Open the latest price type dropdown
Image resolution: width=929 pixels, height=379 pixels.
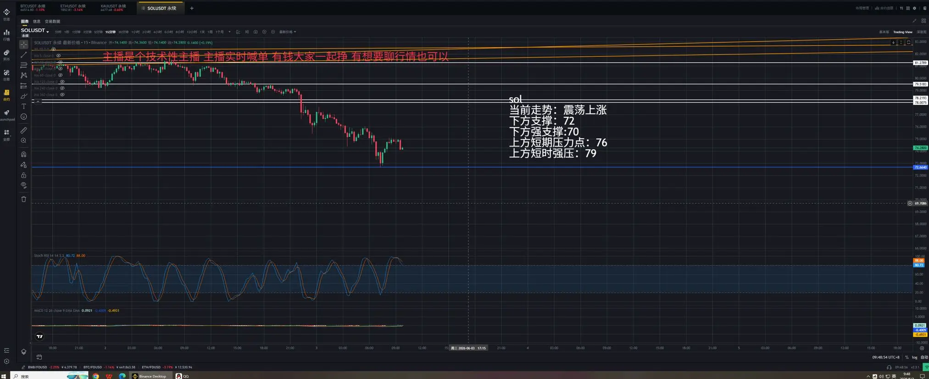288,32
